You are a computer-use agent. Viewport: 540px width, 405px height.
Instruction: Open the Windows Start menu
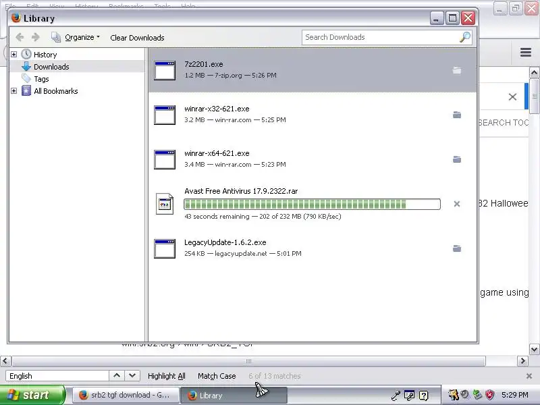pyautogui.click(x=32, y=395)
